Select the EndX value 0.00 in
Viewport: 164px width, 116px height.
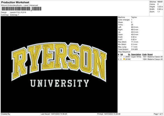pos(134,37)
